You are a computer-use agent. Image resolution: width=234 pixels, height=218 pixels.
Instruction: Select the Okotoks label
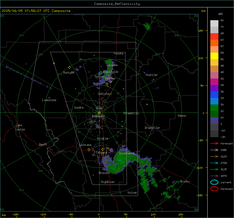(104, 173)
